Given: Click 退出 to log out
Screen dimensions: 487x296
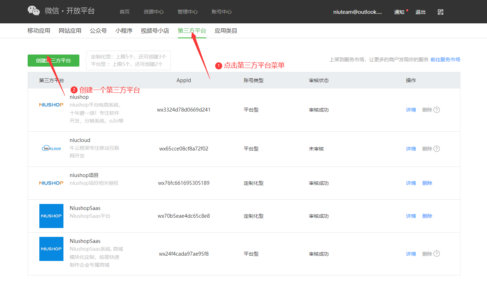Looking at the screenshot, I should [420, 12].
